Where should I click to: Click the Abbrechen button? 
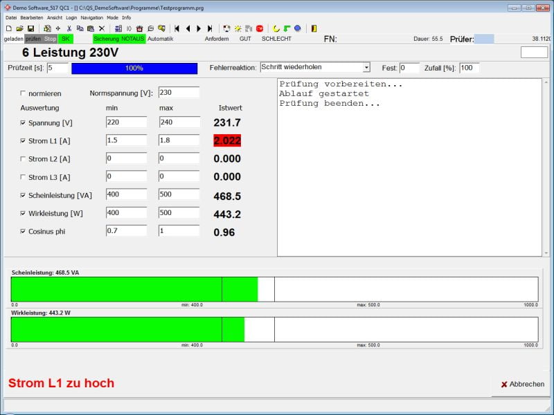click(523, 385)
